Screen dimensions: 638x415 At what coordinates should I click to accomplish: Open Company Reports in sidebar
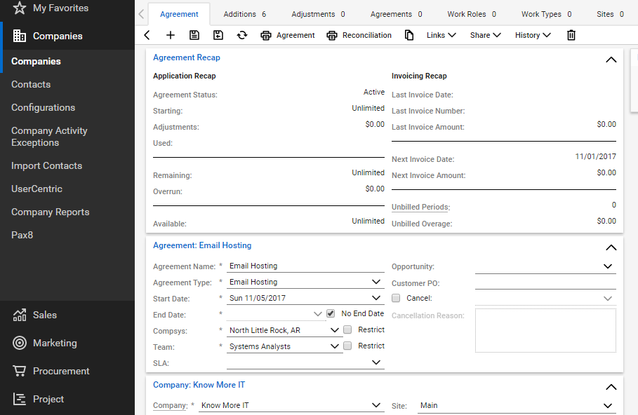pos(50,212)
